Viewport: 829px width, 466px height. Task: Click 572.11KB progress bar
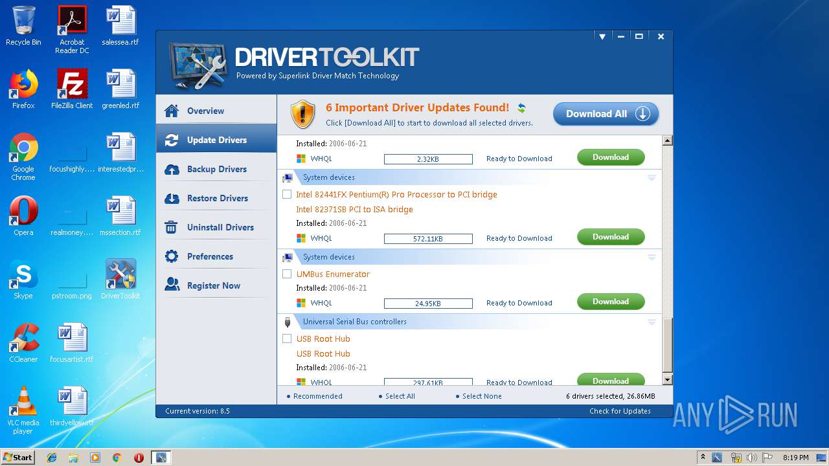428,239
